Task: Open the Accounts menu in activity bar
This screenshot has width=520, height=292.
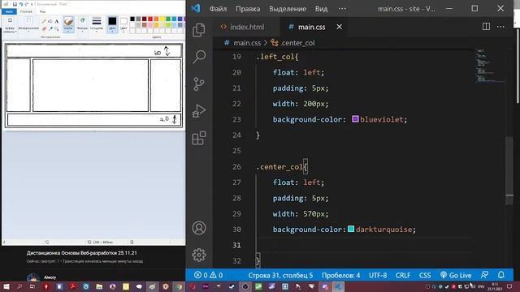Action: [199, 228]
